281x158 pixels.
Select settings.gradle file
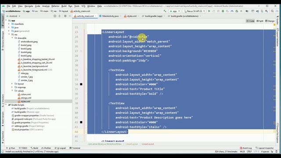click(22, 126)
